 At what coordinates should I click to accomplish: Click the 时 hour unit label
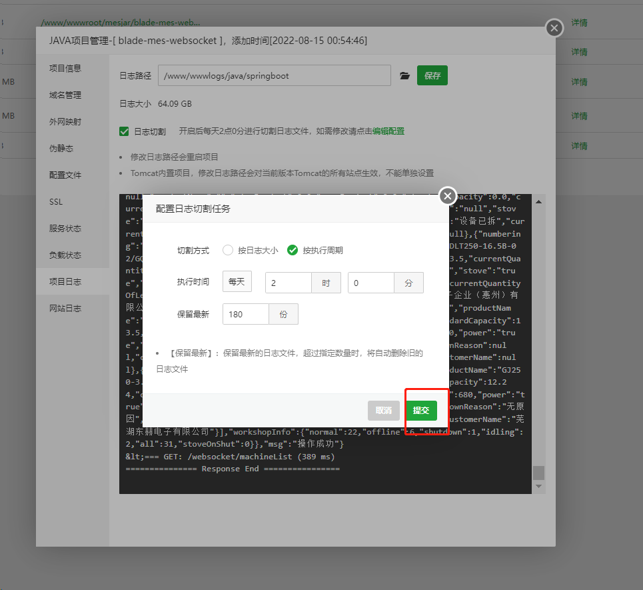pyautogui.click(x=326, y=283)
